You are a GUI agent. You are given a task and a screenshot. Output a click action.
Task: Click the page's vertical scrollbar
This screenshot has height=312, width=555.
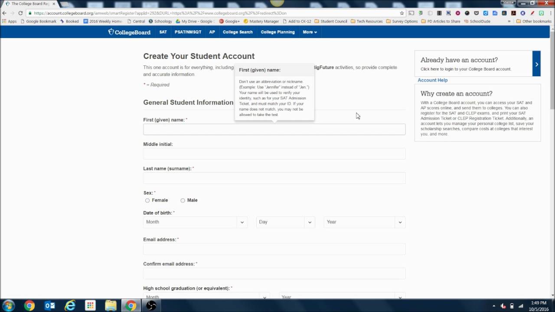tap(552, 162)
